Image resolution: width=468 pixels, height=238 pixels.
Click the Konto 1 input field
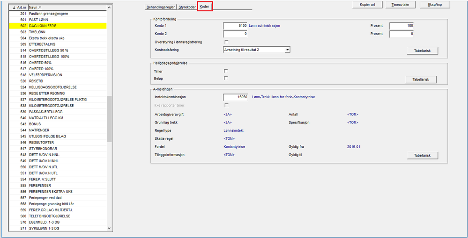[236, 25]
